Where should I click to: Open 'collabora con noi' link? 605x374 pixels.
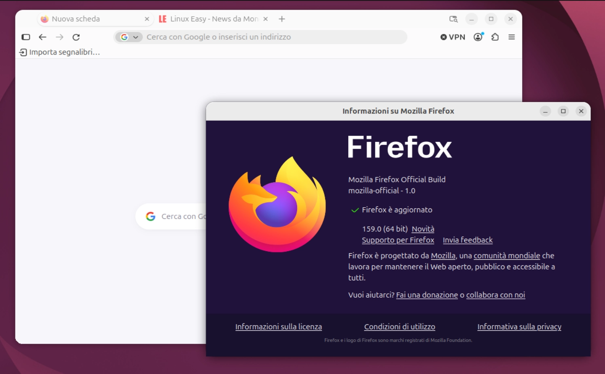click(495, 295)
